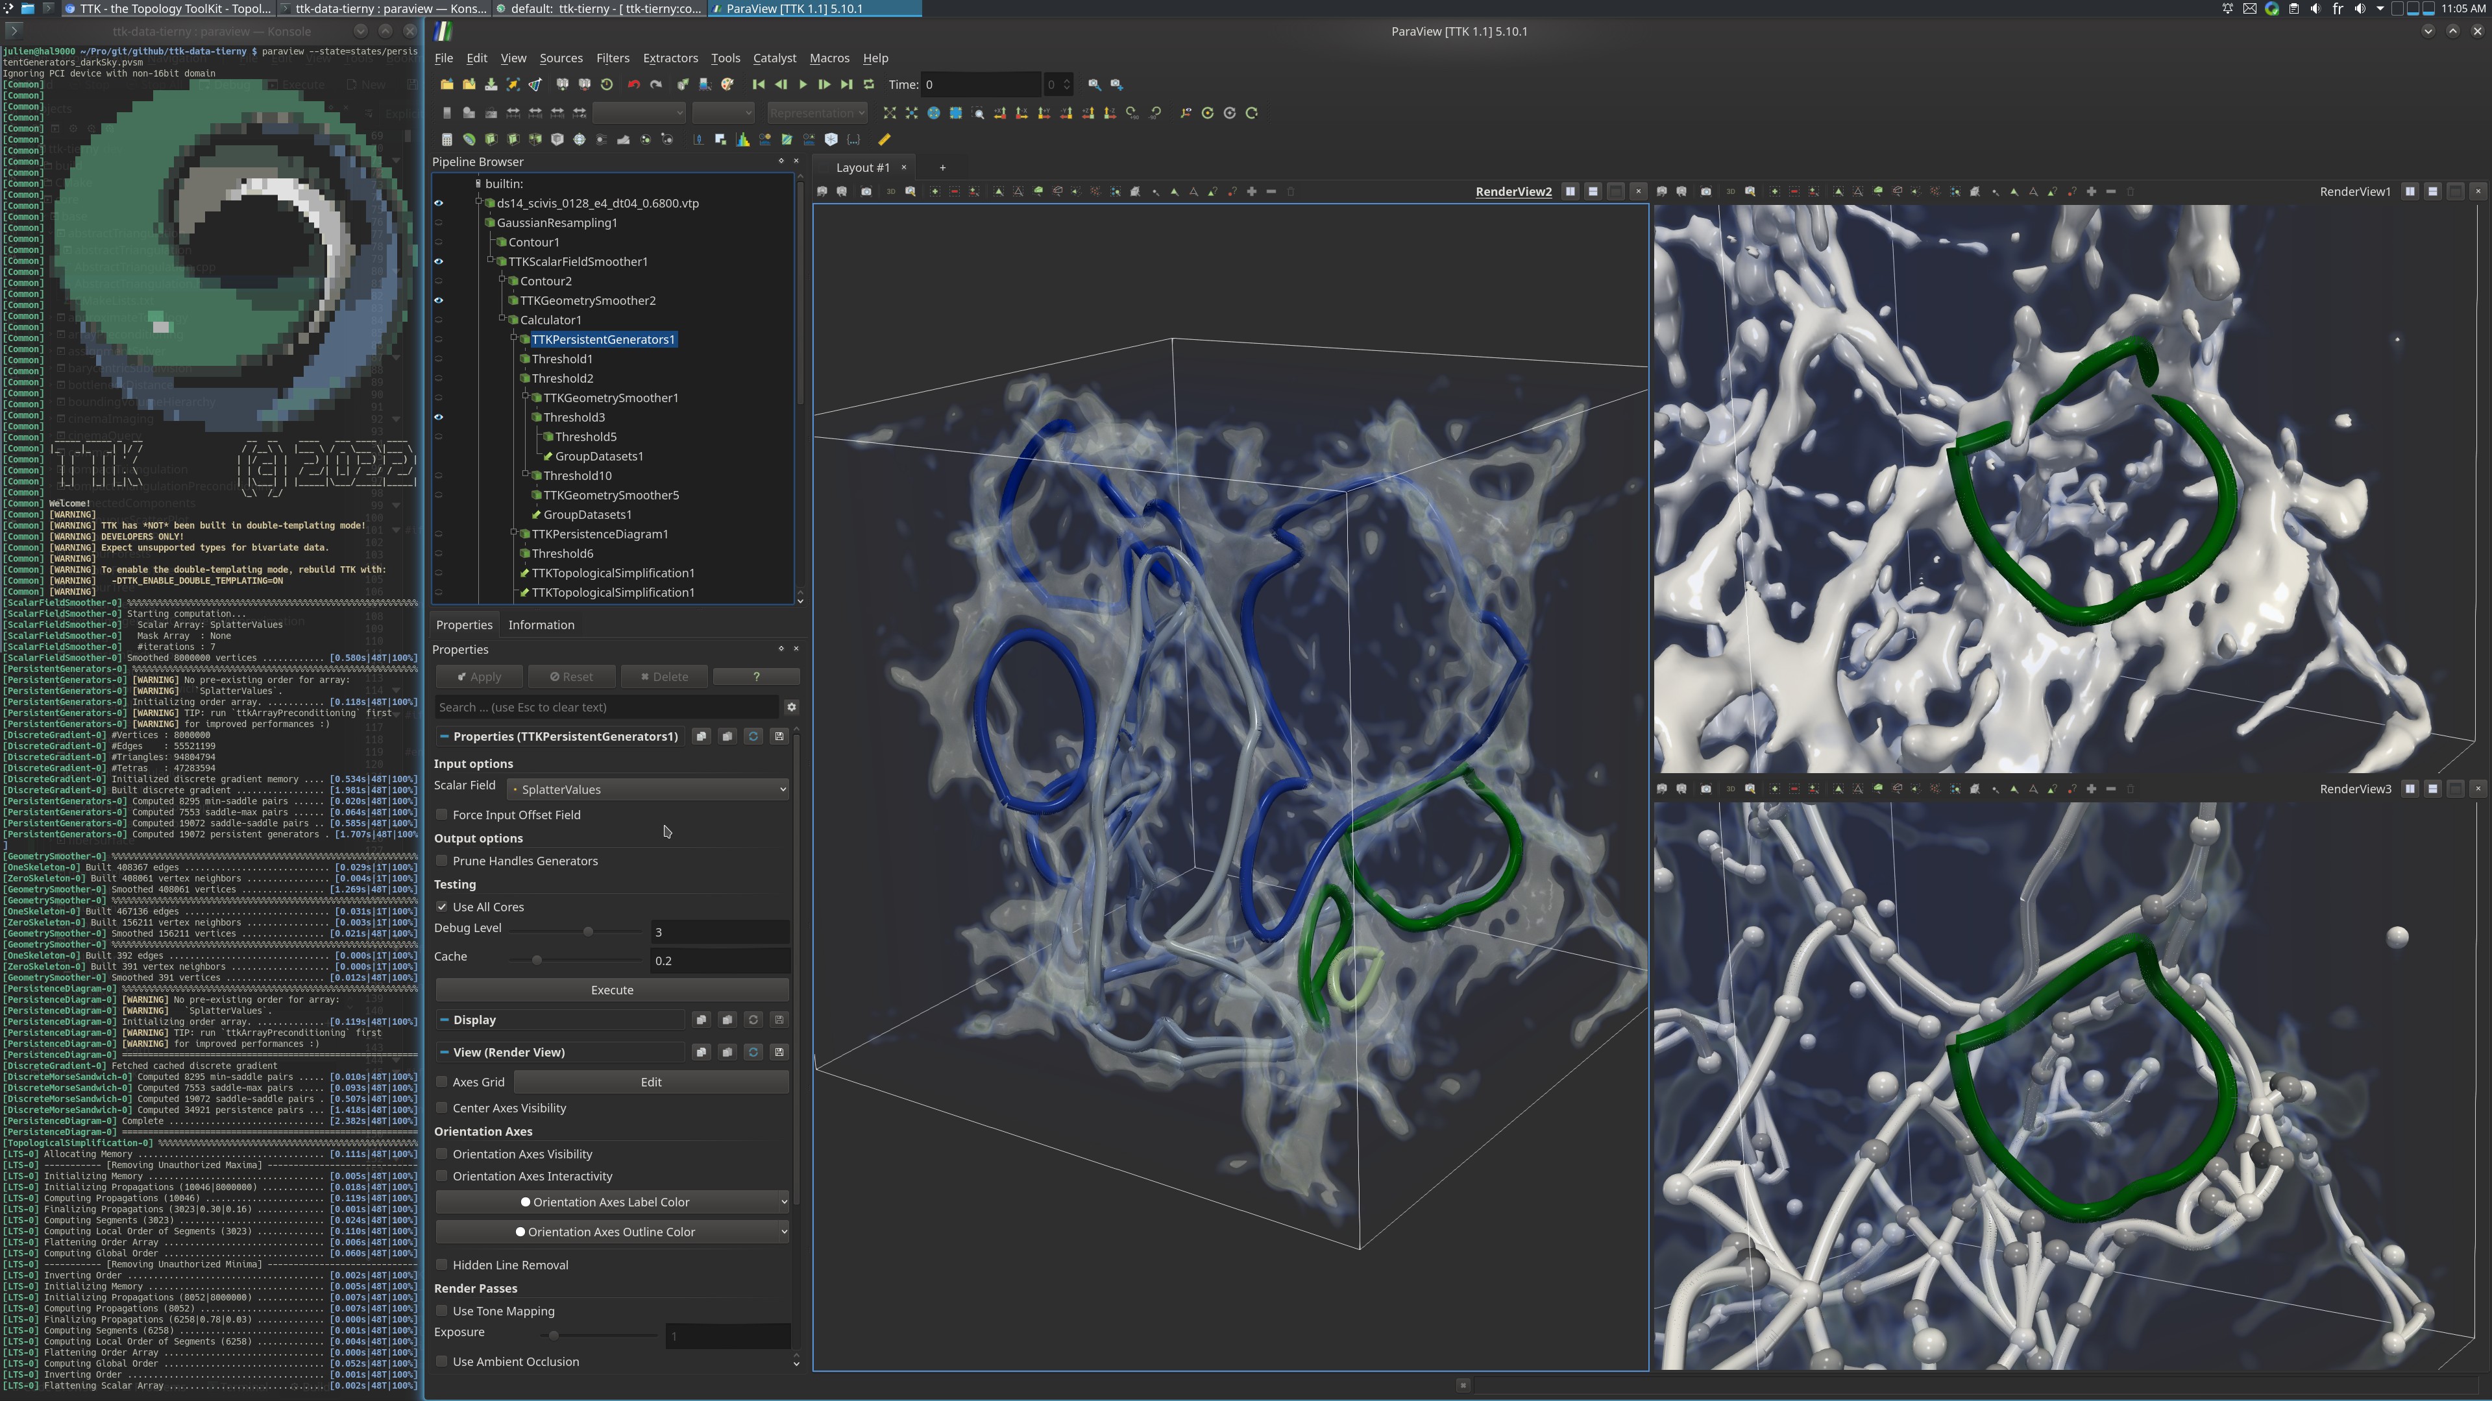Click the Contour filter icon
2492x1401 pixels.
pos(469,139)
